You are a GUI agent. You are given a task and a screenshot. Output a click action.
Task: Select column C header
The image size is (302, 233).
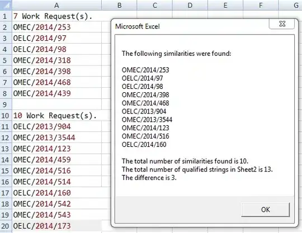[155, 5]
